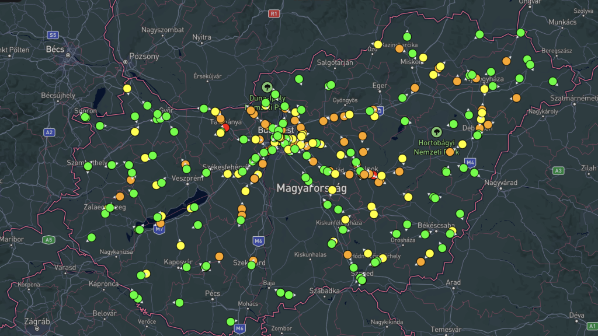Click the M7 motorway shield by Lake Balaton
Screen dimensions: 598x336
pos(159,229)
